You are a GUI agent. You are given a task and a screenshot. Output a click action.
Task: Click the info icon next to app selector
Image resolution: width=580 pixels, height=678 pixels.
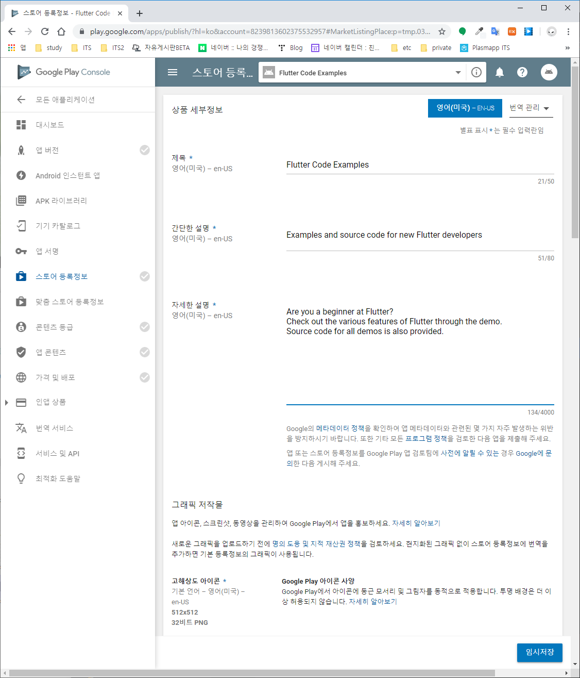coord(476,72)
